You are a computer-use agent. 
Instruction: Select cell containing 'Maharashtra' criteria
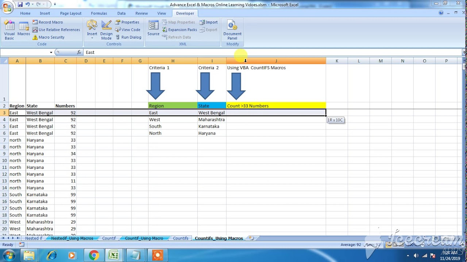click(x=212, y=120)
